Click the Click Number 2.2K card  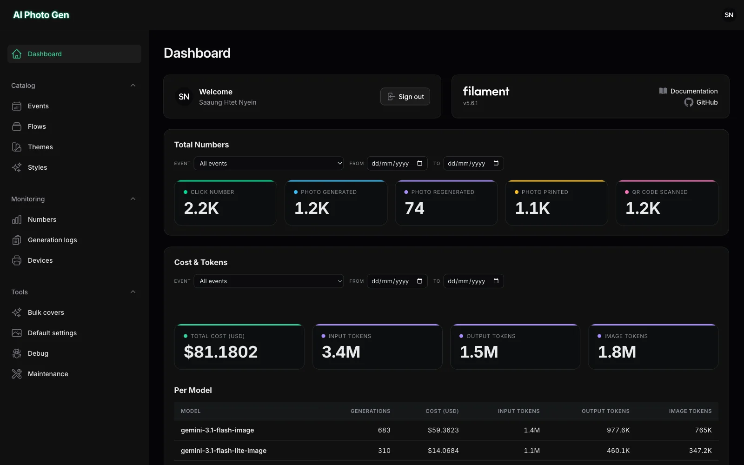[x=226, y=203]
